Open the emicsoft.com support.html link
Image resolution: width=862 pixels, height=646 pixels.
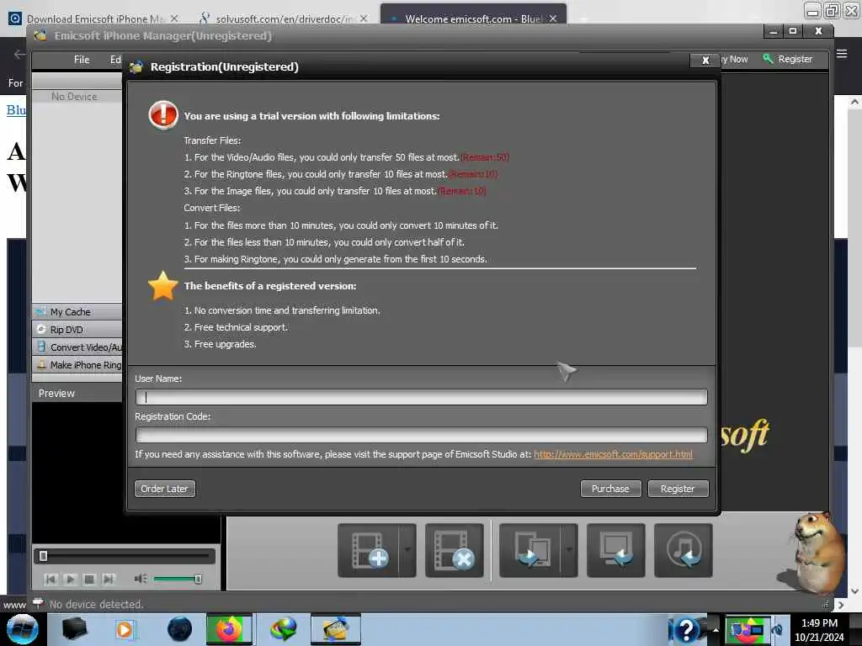tap(613, 454)
